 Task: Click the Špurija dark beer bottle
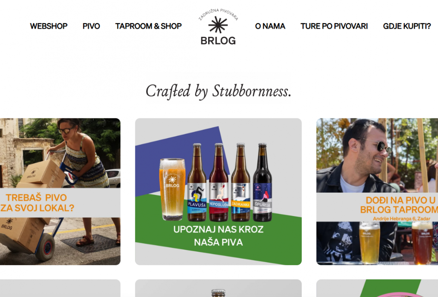pos(262,182)
